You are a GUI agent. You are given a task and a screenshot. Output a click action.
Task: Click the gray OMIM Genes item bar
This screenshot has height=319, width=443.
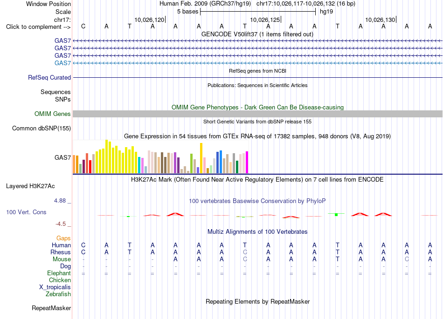coord(257,114)
